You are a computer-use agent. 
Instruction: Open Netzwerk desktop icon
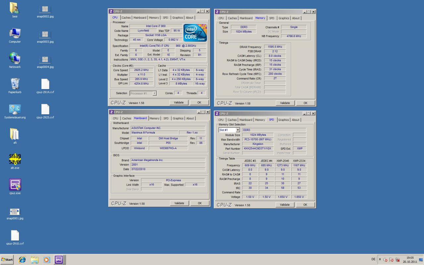pos(15,60)
